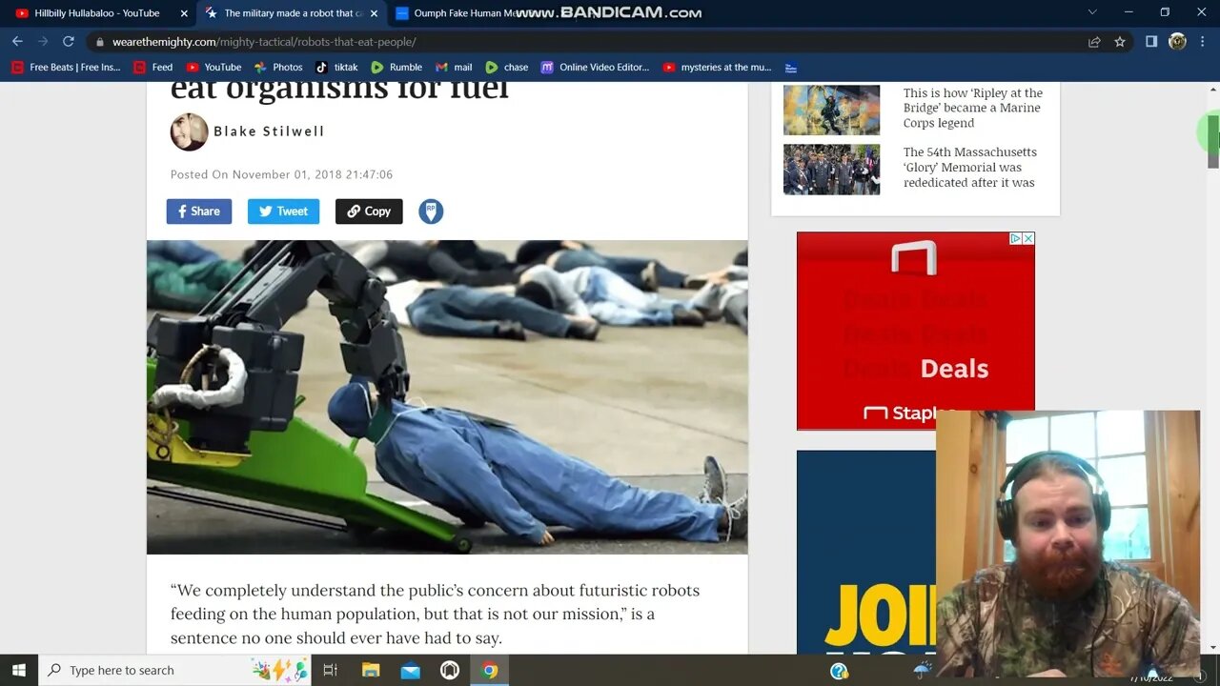Open the AdChoices info icon on ad
The height and width of the screenshot is (686, 1220).
pyautogui.click(x=1016, y=238)
